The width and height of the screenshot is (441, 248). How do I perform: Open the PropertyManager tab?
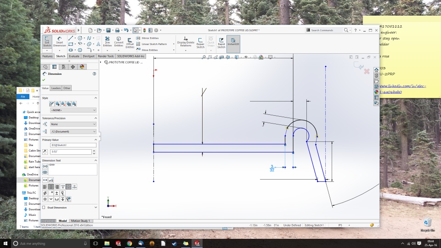(55, 67)
